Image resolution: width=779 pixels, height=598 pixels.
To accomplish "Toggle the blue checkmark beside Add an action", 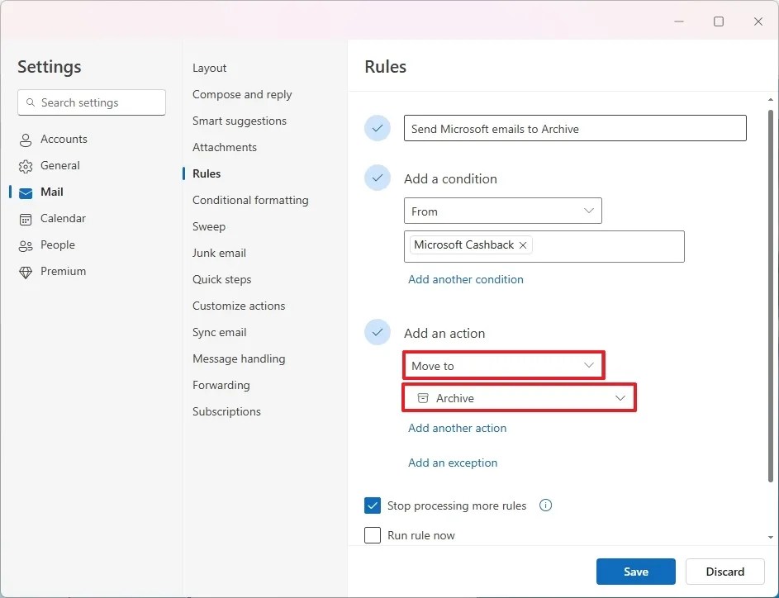I will [x=378, y=332].
